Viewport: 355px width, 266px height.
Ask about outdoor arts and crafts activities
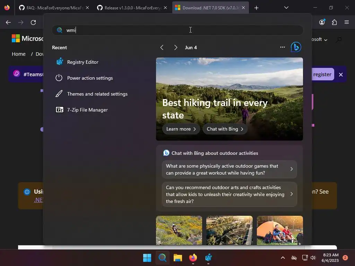230,194
